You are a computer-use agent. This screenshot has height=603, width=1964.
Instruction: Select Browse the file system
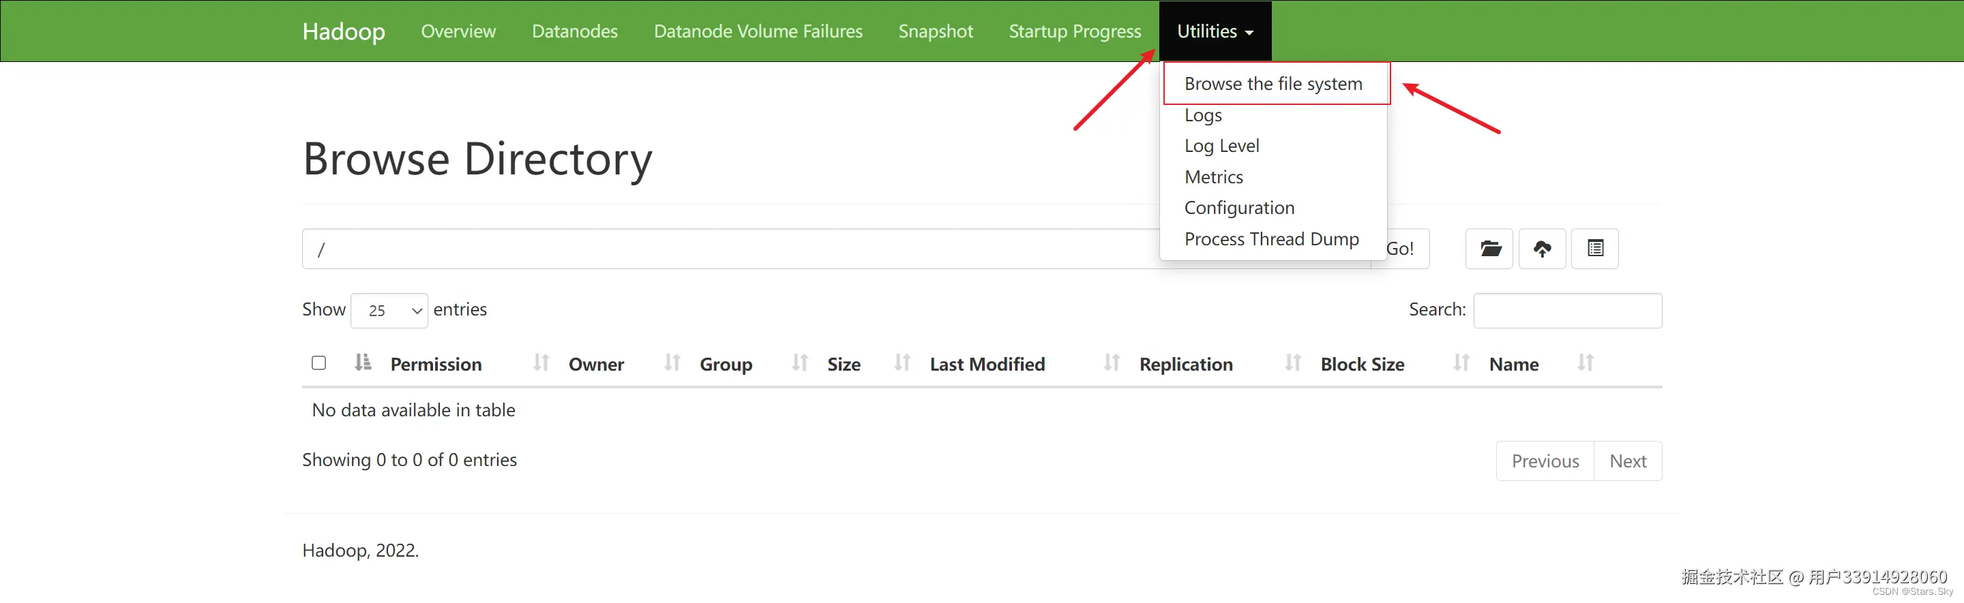[x=1273, y=84]
